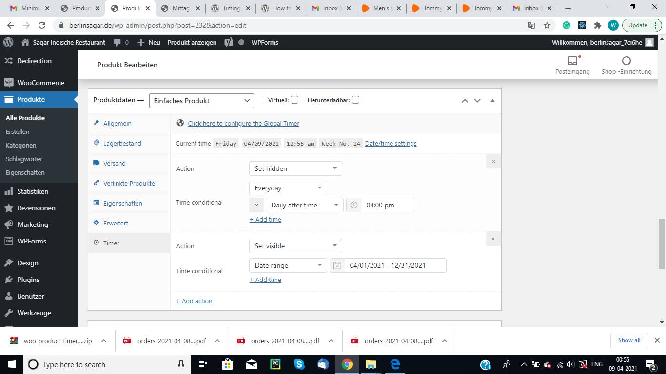
Task: Select the Timer tab
Action: (129, 243)
